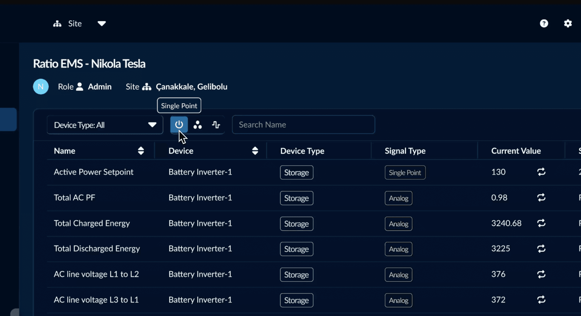
Task: Open the help question mark icon
Action: click(x=544, y=24)
